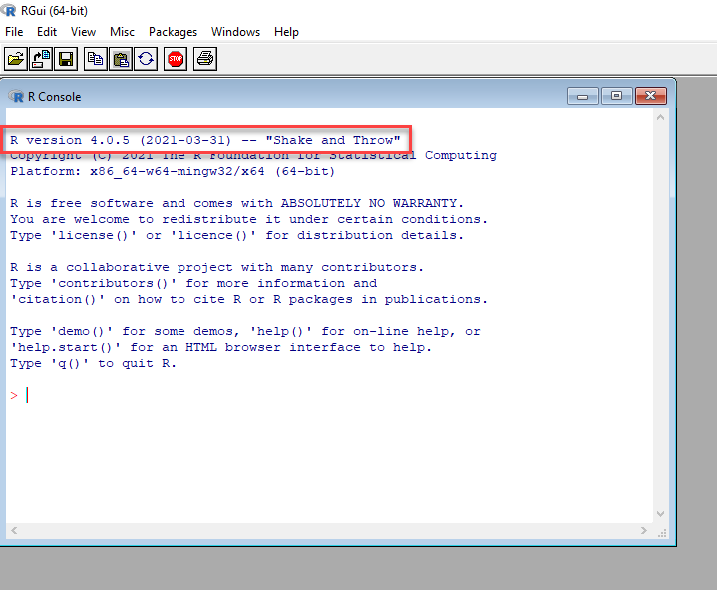Click the RGui application title icon
The height and width of the screenshot is (590, 717).
[8, 10]
